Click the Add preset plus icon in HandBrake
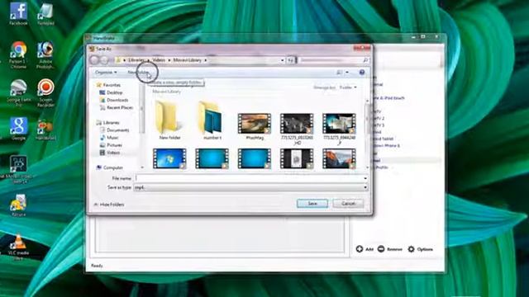The height and width of the screenshot is (297, 529). pos(360,249)
